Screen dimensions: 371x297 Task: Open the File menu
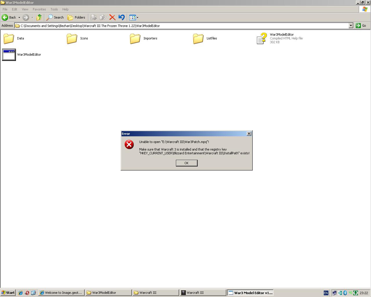click(x=5, y=9)
